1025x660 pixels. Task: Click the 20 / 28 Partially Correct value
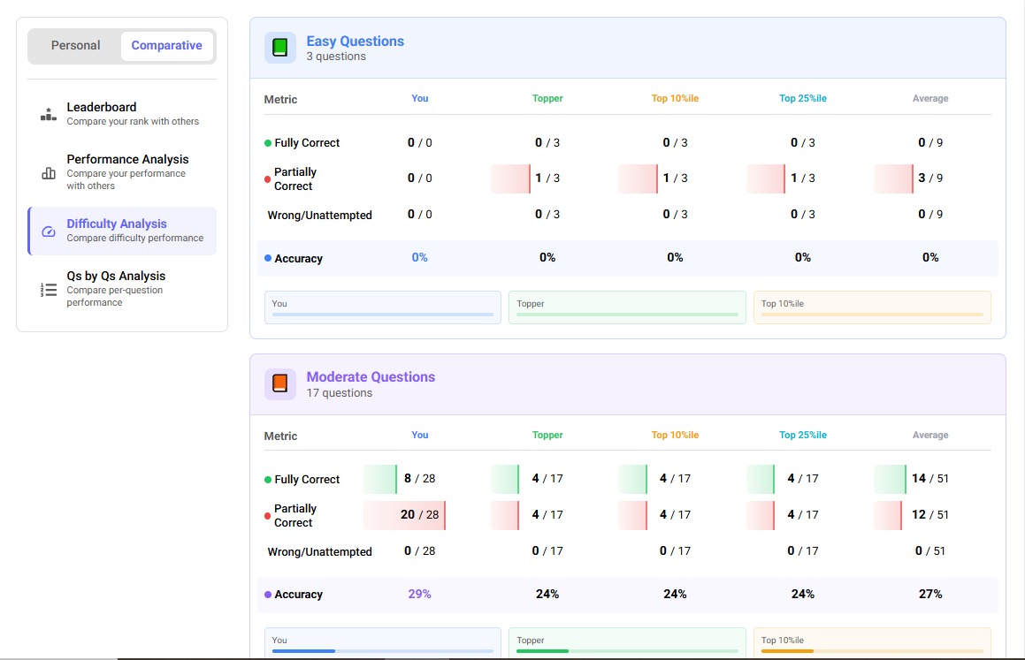420,515
